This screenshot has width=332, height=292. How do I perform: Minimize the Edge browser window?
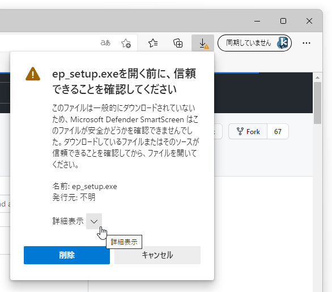point(257,21)
